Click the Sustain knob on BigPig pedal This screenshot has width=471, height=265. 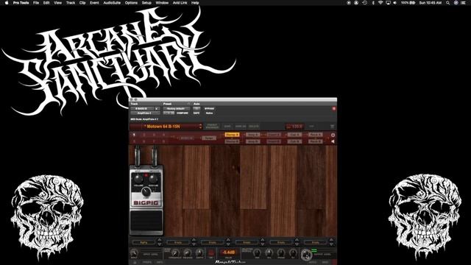coord(154,179)
